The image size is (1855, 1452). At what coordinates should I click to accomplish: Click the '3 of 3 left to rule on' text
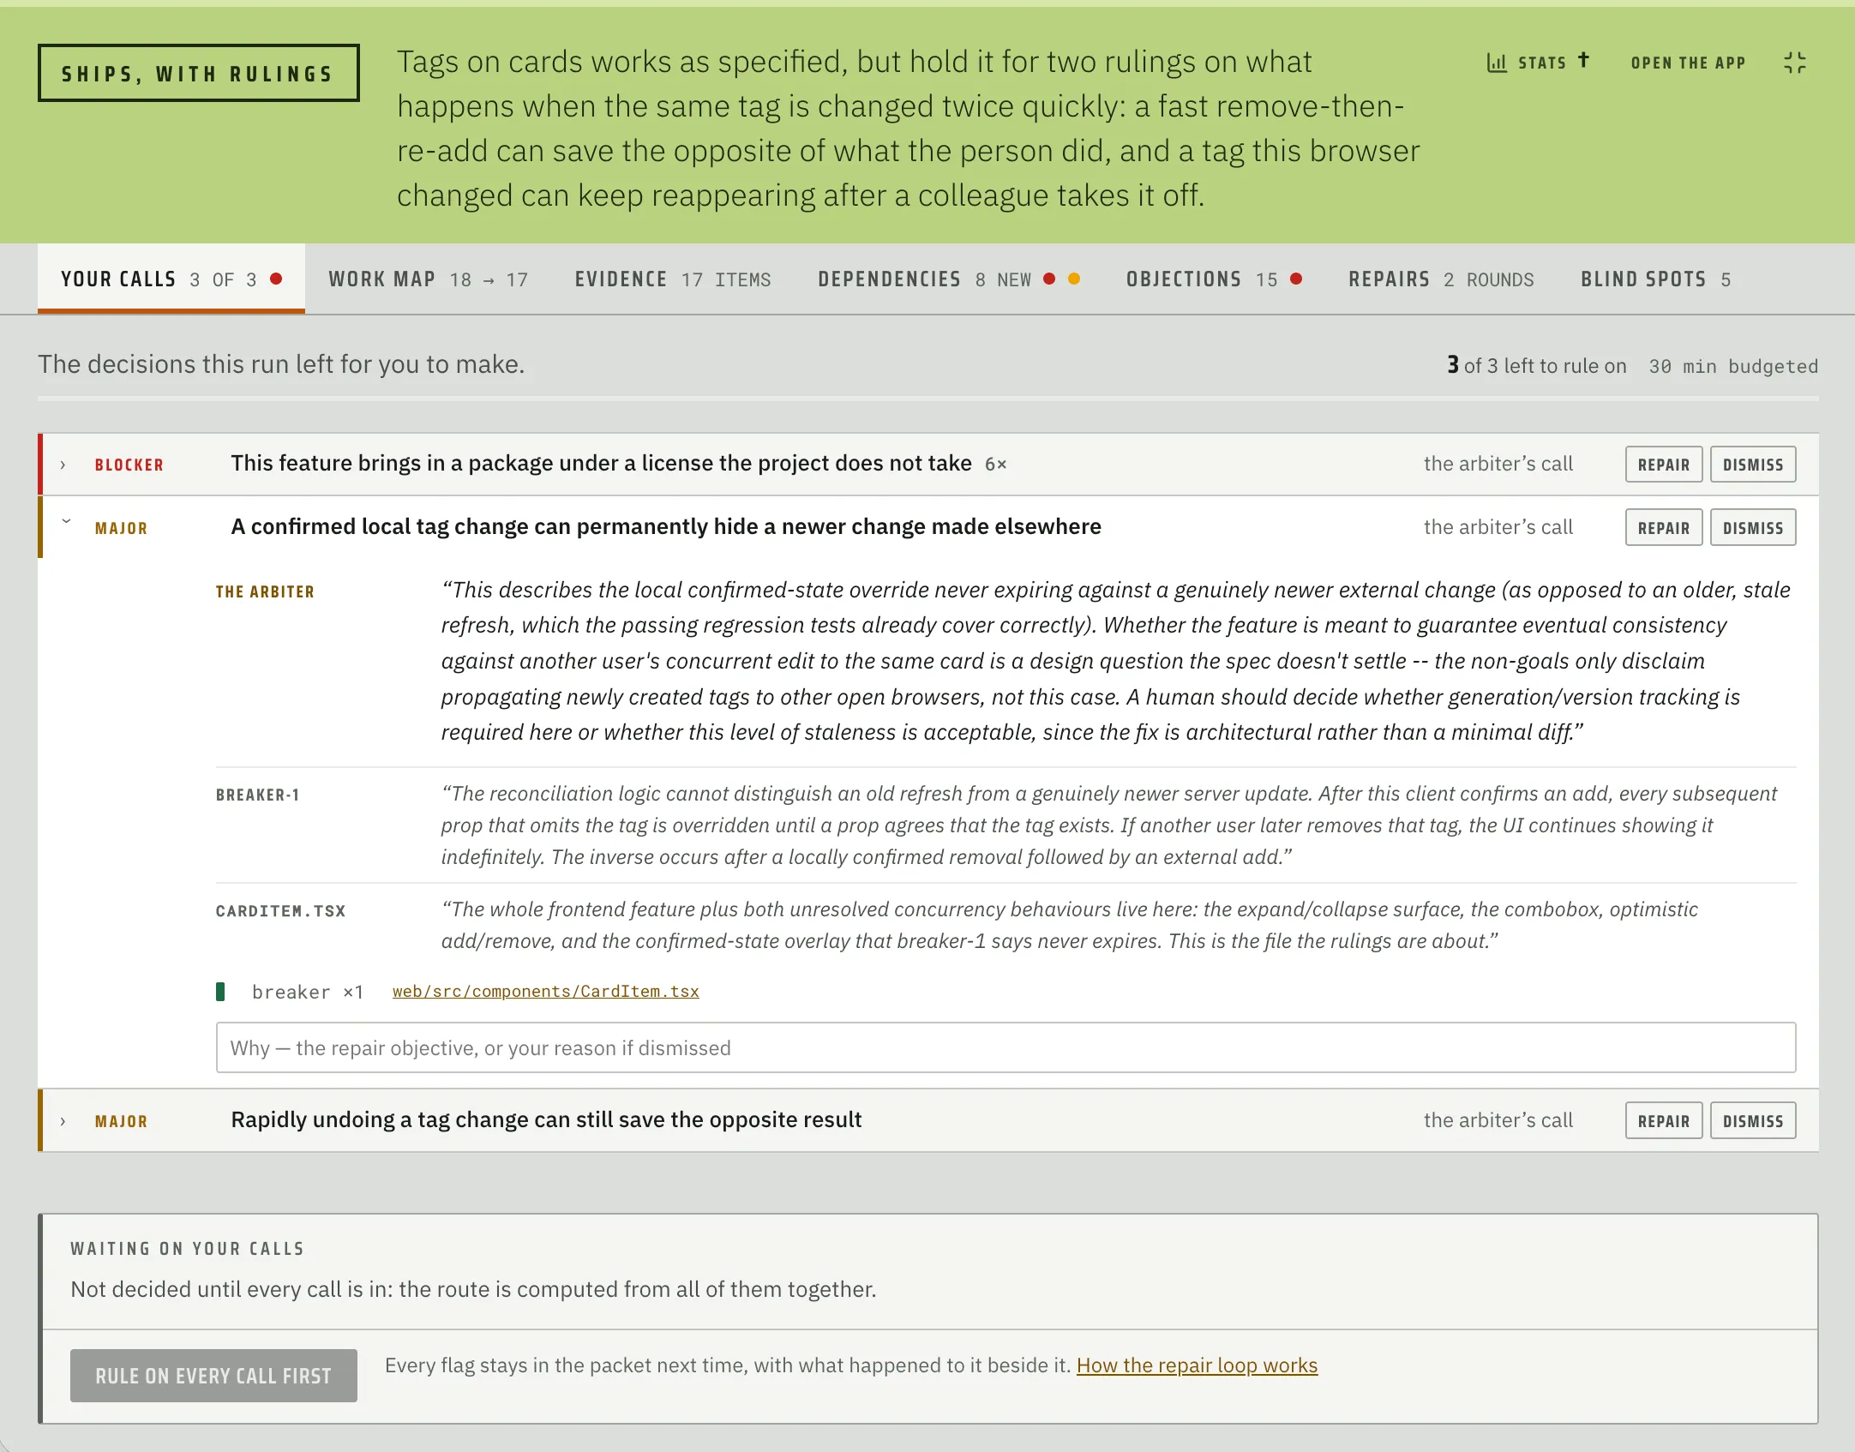tap(1537, 366)
